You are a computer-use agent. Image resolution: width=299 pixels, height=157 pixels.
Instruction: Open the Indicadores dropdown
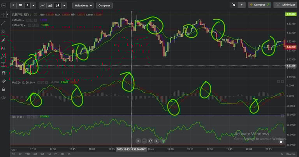[x=83, y=5]
